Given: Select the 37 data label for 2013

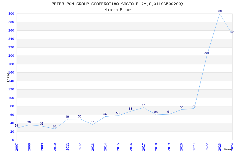Looking at the screenshot, I should [92, 122].
